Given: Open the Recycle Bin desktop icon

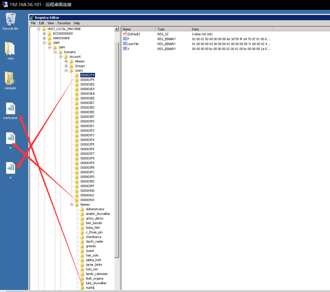Looking at the screenshot, I should [10, 21].
